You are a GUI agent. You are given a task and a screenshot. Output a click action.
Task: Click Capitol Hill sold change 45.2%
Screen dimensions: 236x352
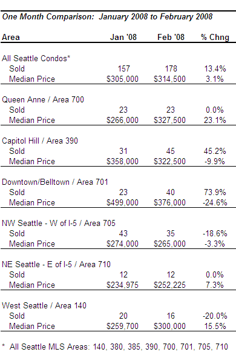(215, 151)
